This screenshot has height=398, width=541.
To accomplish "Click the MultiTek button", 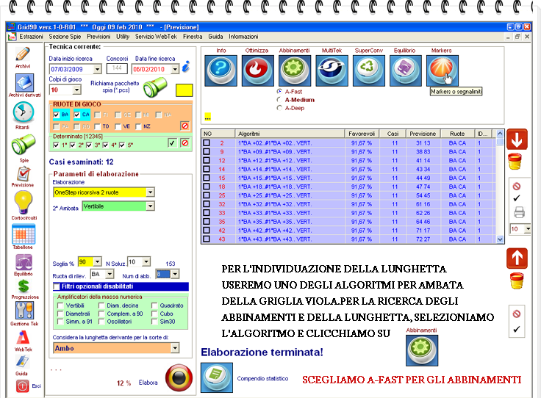I will [x=332, y=70].
